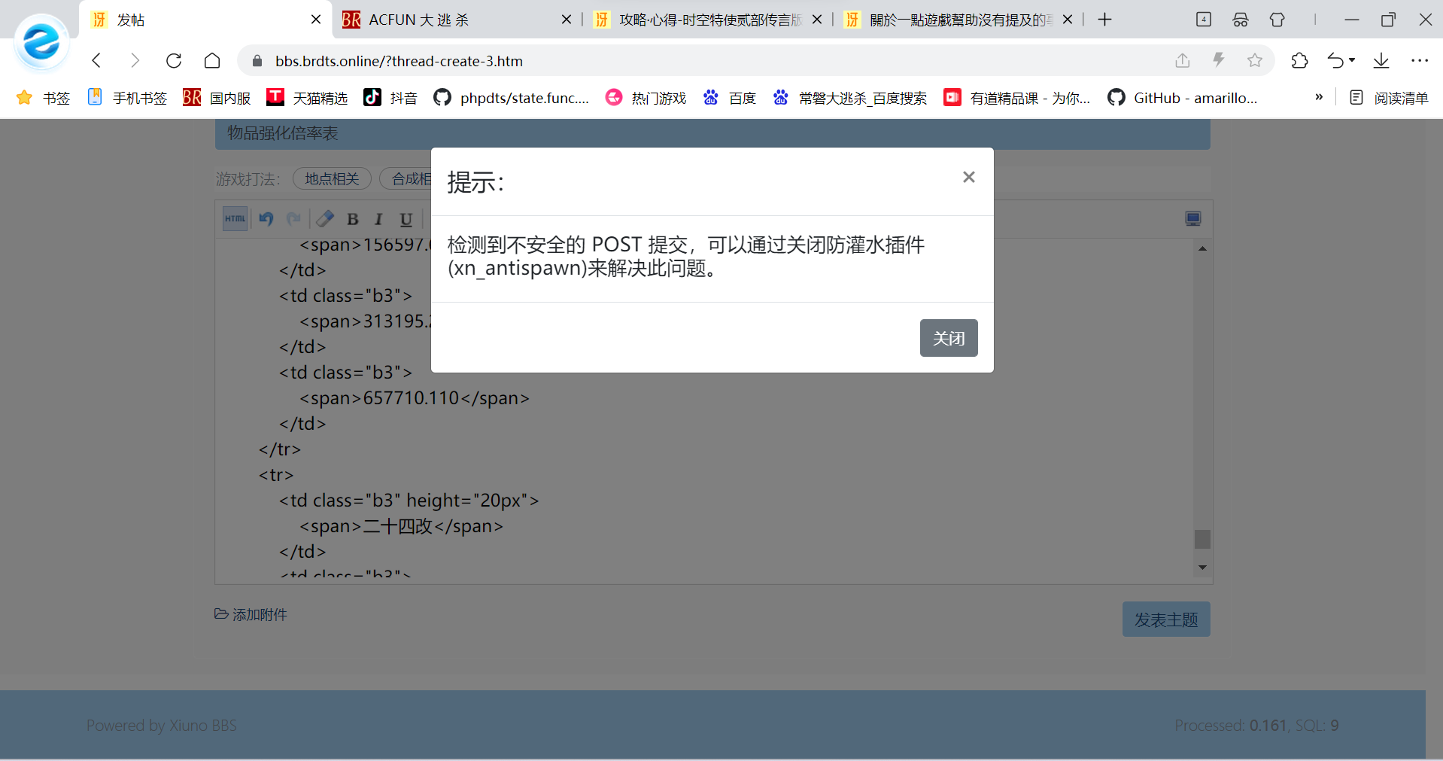Open the three-dot browser menu
The width and height of the screenshot is (1443, 761).
pos(1419,61)
